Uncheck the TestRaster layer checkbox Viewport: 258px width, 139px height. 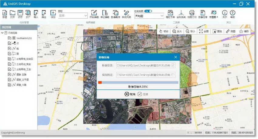[10, 38]
